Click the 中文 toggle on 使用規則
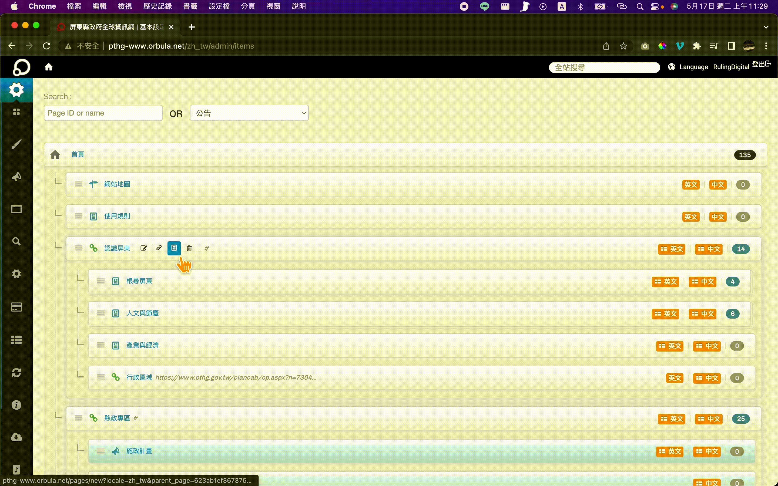 coord(717,217)
